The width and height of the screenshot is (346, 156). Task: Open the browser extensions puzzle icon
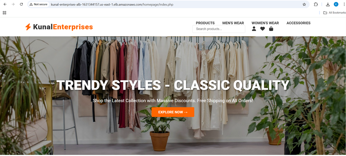tap(316, 4)
